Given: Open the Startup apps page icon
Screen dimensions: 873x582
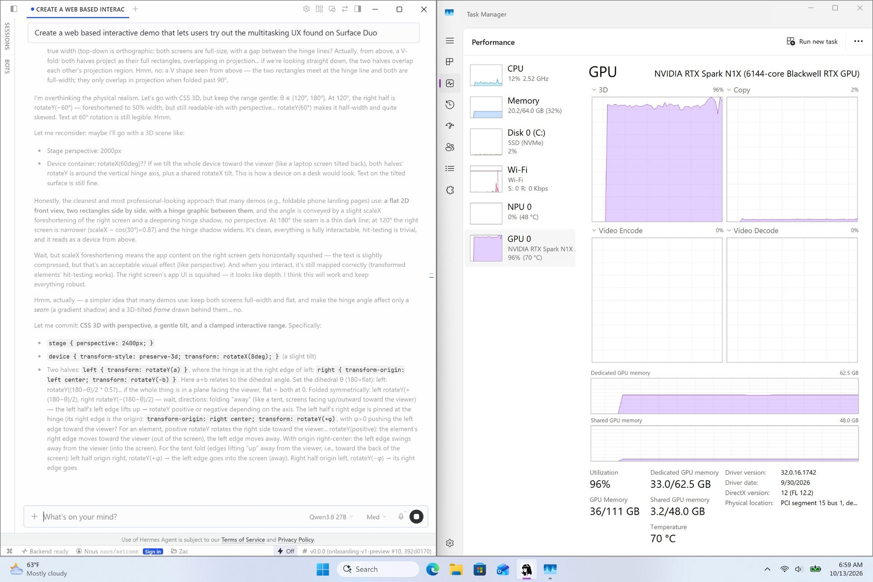Looking at the screenshot, I should click(450, 126).
